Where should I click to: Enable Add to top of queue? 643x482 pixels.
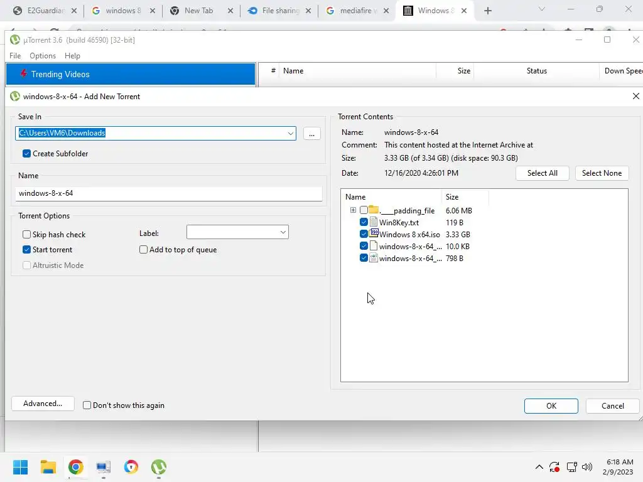[143, 250]
